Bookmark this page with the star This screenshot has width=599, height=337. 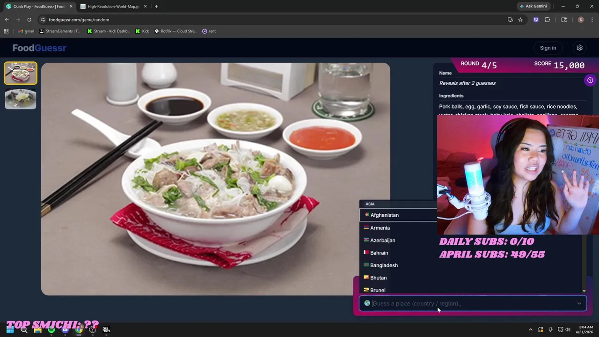pyautogui.click(x=520, y=20)
